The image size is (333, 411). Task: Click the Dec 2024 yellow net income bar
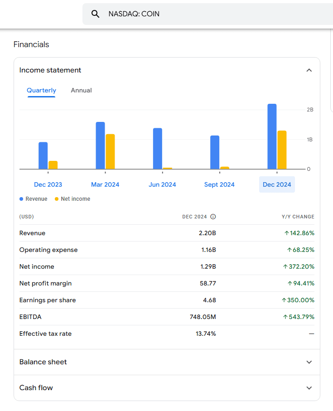click(x=282, y=150)
